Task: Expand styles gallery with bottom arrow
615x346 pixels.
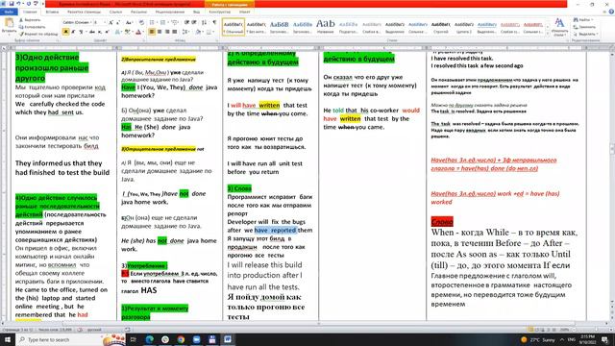Action: [x=549, y=35]
